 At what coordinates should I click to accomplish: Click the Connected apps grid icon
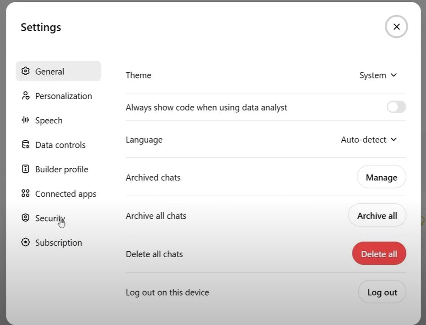pos(26,193)
